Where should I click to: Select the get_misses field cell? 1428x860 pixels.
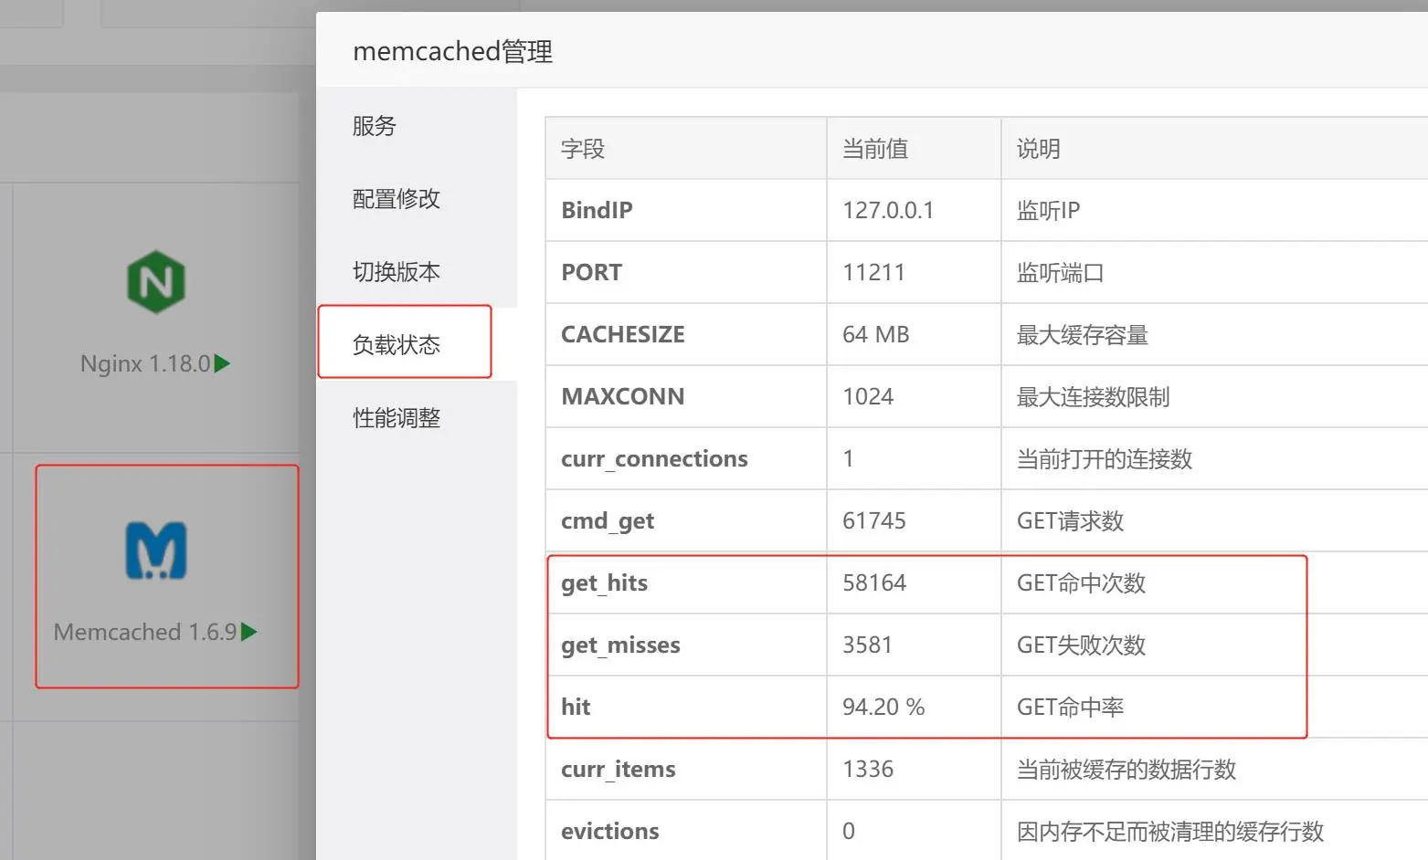[x=686, y=645]
